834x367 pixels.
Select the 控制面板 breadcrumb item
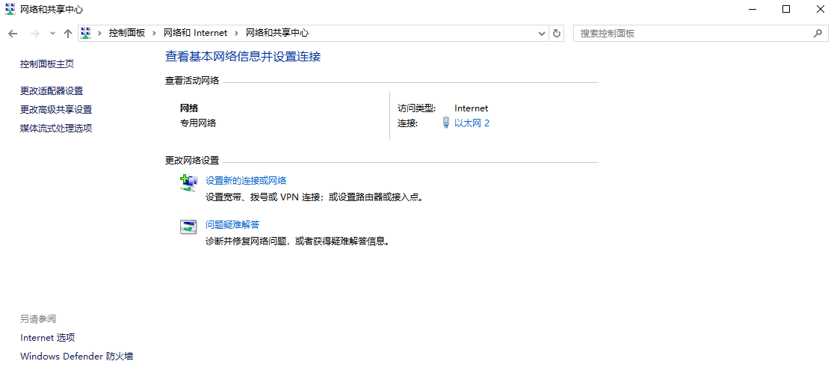click(127, 34)
